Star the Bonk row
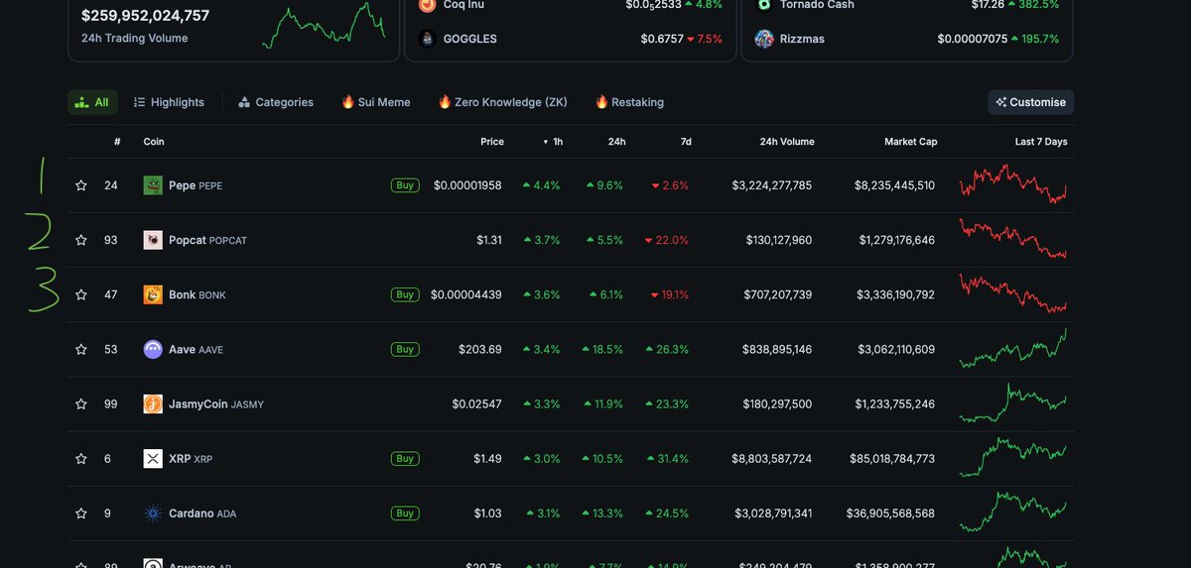This screenshot has width=1191, height=568. click(x=81, y=294)
